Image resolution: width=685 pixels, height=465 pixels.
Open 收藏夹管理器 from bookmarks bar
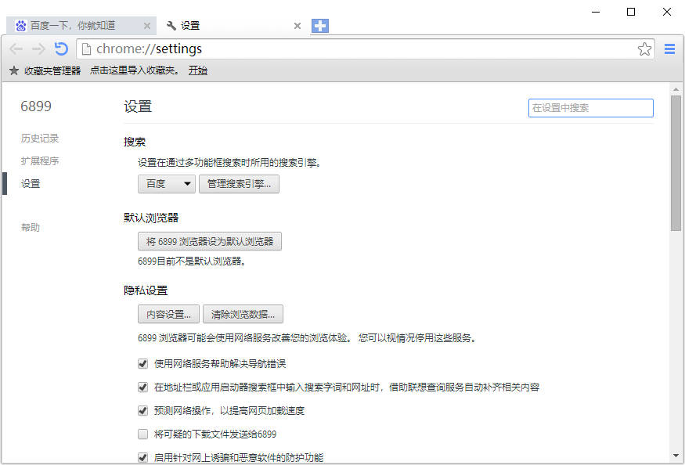(45, 70)
